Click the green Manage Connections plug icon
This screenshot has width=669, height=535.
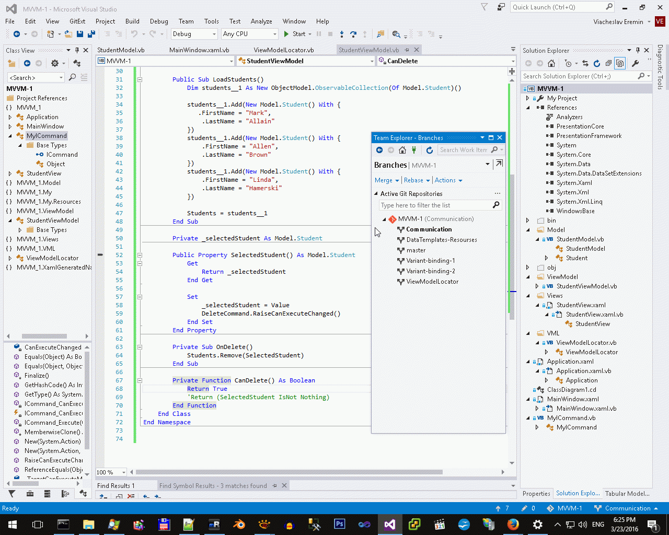[414, 150]
